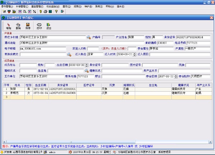
Task: Click the horizontal scrollbar thumb below the table
Action: point(71,142)
